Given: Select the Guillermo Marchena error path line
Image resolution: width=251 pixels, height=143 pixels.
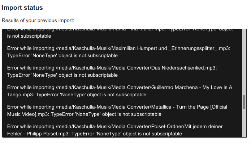Looking at the screenshot, I should pos(120,88).
